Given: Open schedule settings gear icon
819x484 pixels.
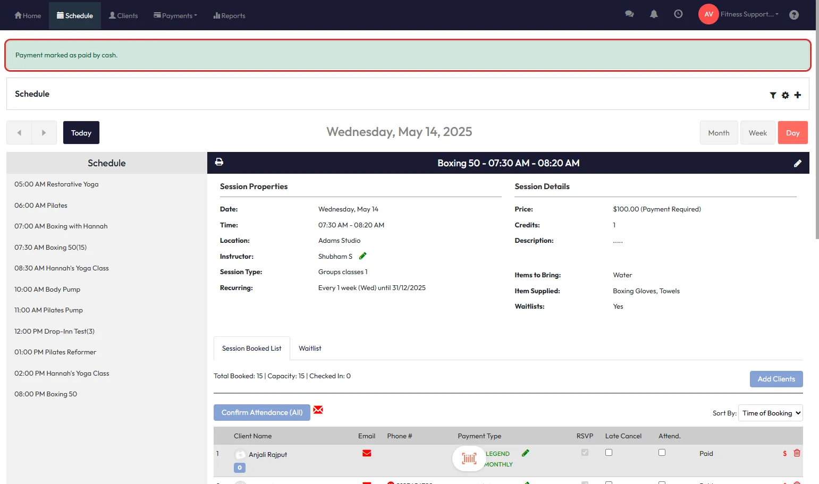Looking at the screenshot, I should click(x=785, y=95).
